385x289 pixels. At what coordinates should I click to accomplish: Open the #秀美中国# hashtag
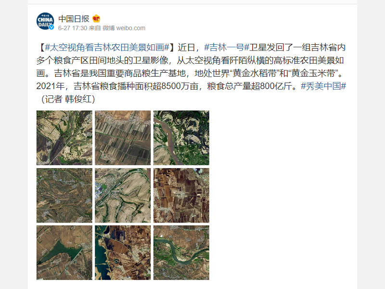323,86
